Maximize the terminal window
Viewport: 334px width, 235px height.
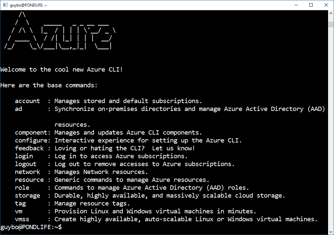(311, 5)
